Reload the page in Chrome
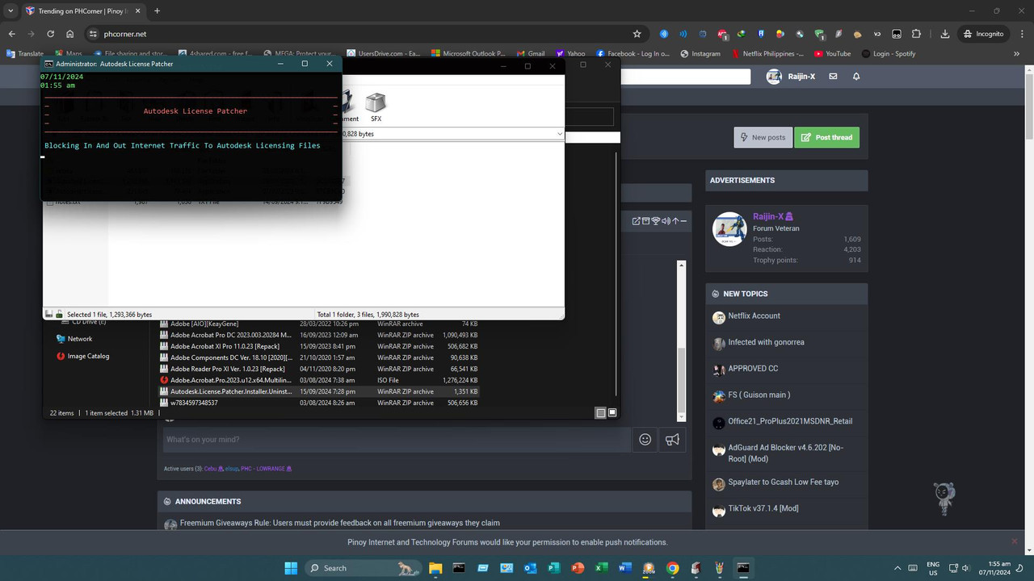 point(51,34)
